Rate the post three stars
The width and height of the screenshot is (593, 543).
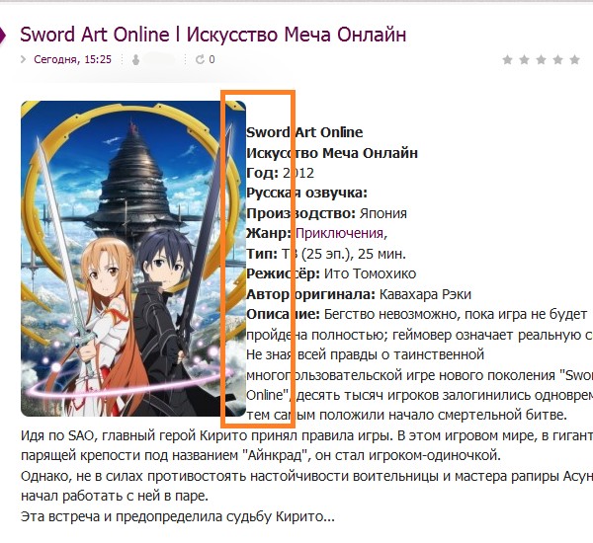[542, 59]
